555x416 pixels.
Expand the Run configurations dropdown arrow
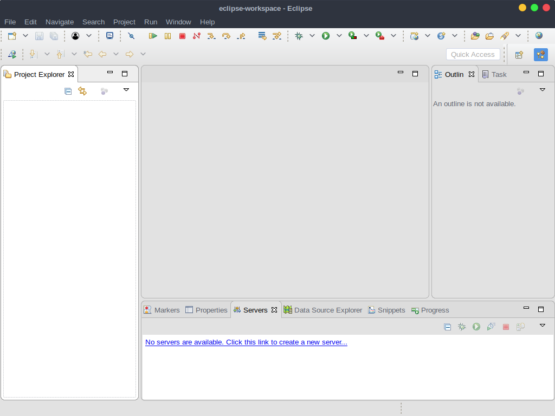click(x=339, y=36)
